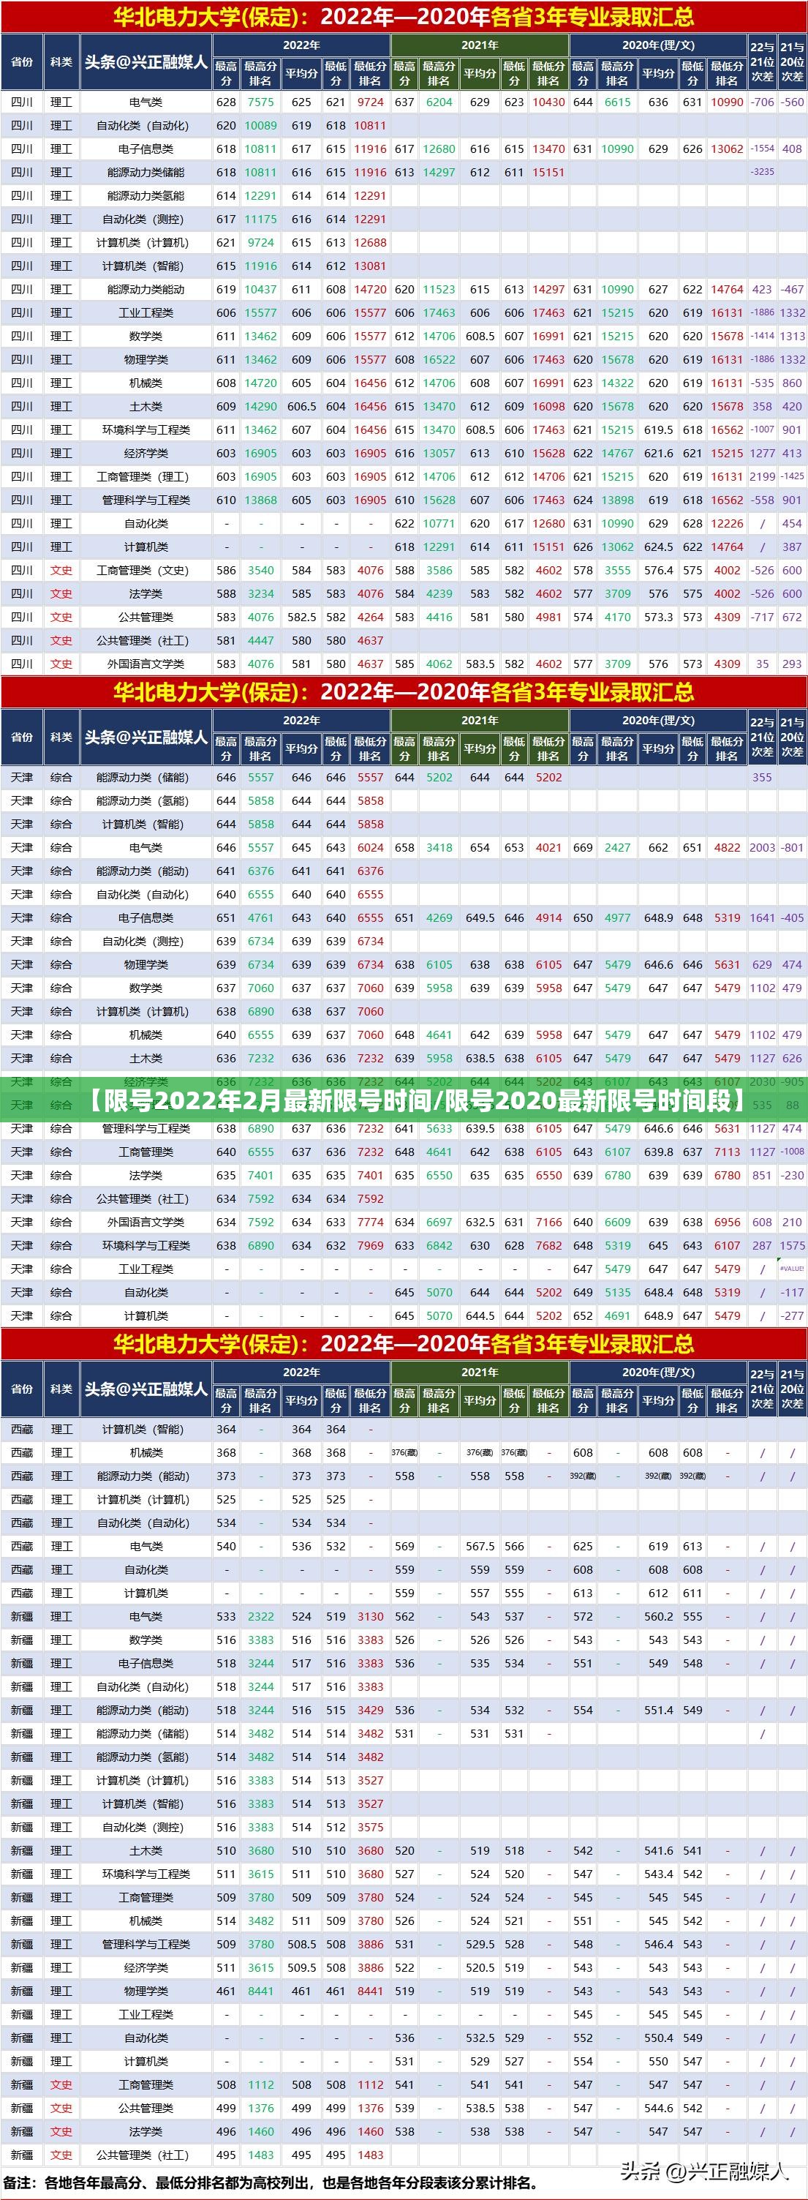Click the red title above the 西藏 table
This screenshot has width=808, height=2200.
pyautogui.click(x=404, y=1343)
